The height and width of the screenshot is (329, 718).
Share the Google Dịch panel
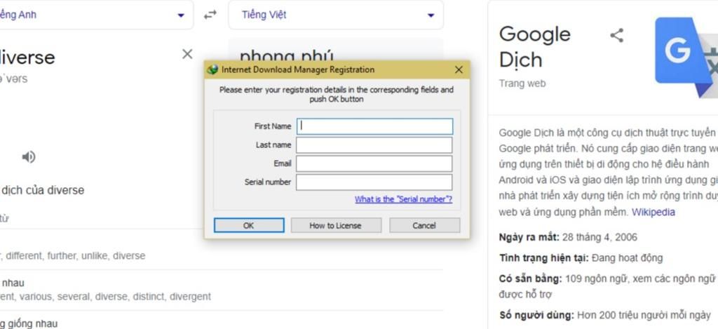pos(617,35)
